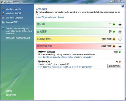The height and width of the screenshot is (101, 126).
Task: Click the 开 status text for 自动更新
Action: [x=110, y=32]
